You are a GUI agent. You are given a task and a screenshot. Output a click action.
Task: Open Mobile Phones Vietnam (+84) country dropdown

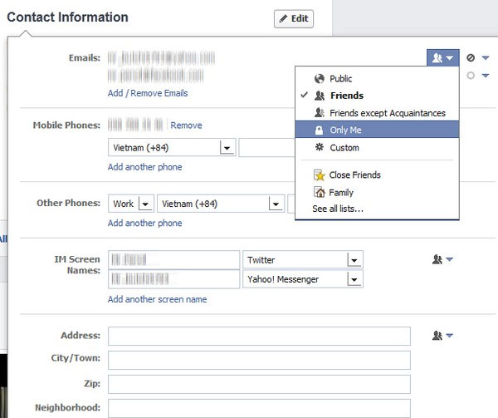pyautogui.click(x=172, y=147)
